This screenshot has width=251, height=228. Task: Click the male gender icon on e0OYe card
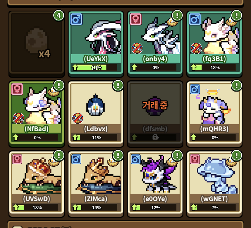(136, 159)
